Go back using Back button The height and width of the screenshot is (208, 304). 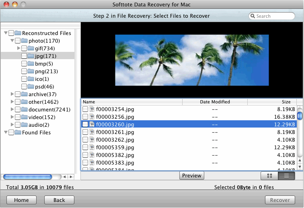(60, 200)
